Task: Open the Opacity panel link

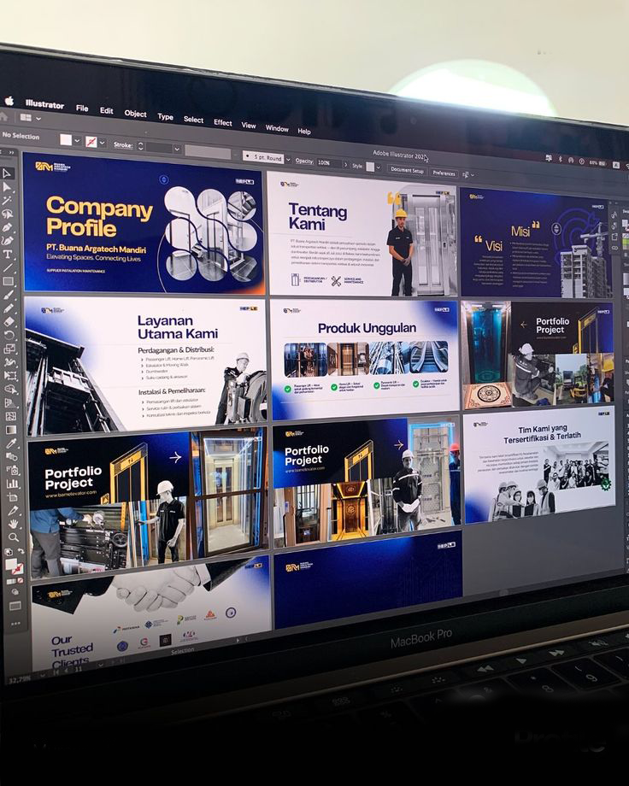Action: tap(304, 161)
